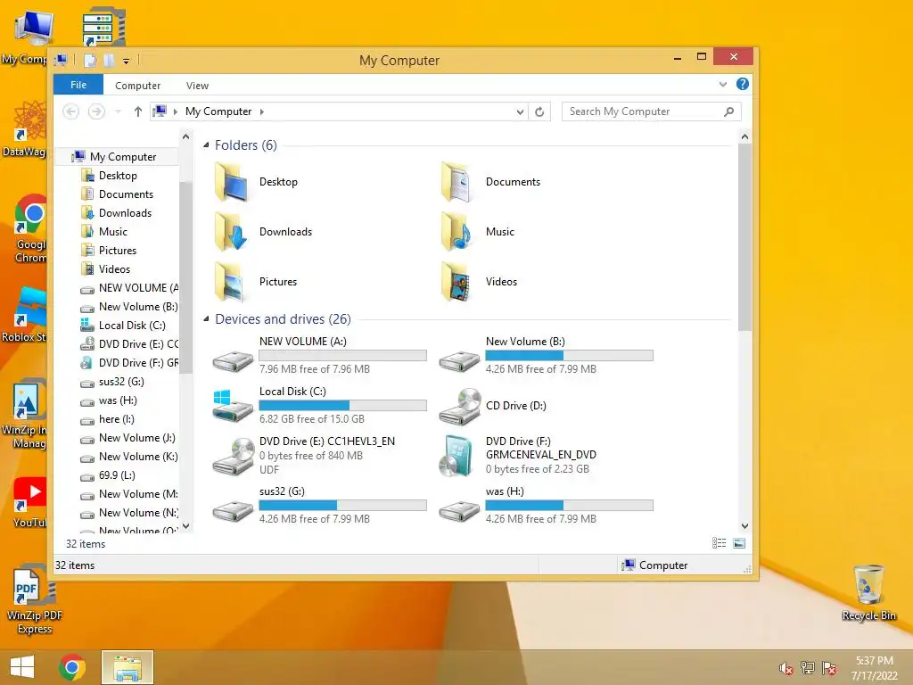Screen dimensions: 913x685
Task: Expand breadcrumb arrow after My Computer
Action: point(262,111)
